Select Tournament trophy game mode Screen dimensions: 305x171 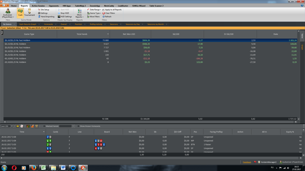[30, 13]
